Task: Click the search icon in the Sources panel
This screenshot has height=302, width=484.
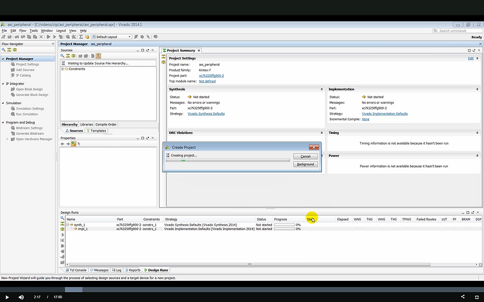Action: [x=62, y=56]
